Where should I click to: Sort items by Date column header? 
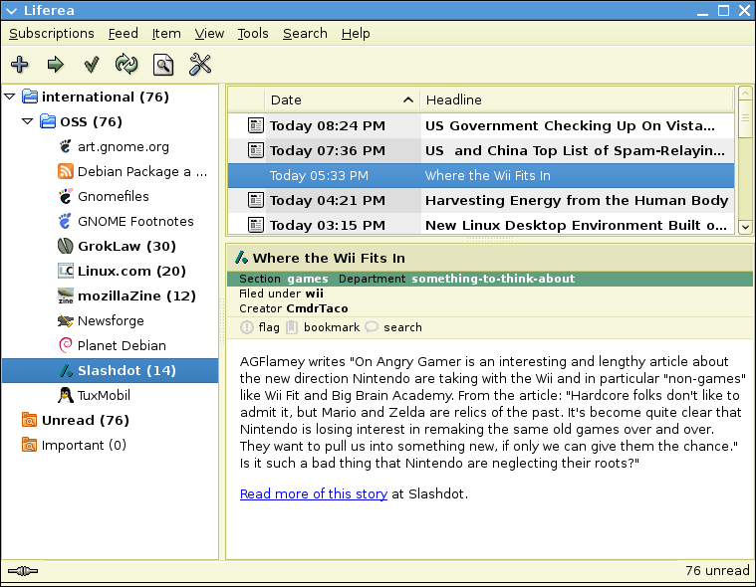[x=339, y=99]
